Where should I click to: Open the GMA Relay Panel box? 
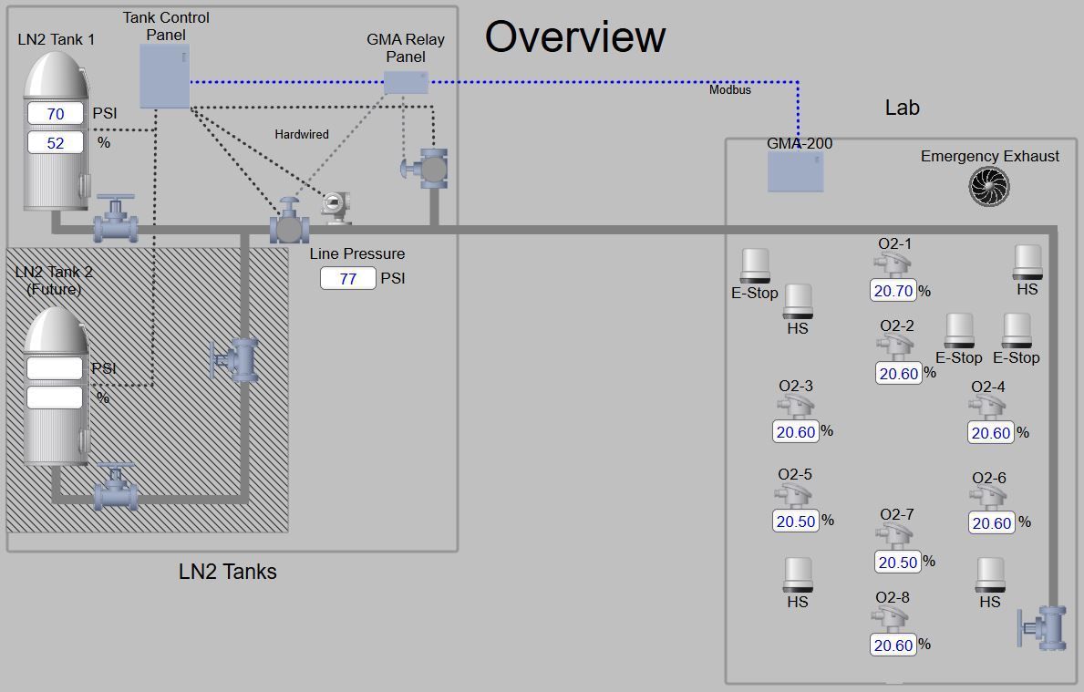coord(406,82)
